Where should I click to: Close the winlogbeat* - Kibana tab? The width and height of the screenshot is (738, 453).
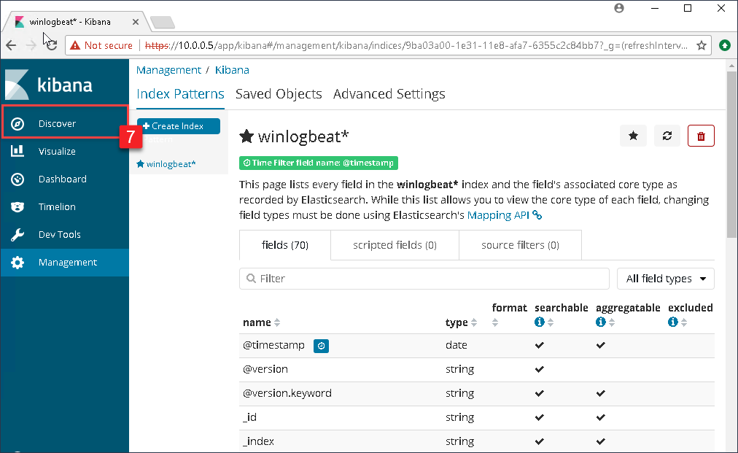pyautogui.click(x=135, y=22)
